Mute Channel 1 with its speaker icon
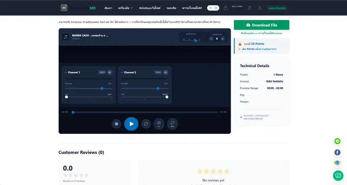 point(110,72)
